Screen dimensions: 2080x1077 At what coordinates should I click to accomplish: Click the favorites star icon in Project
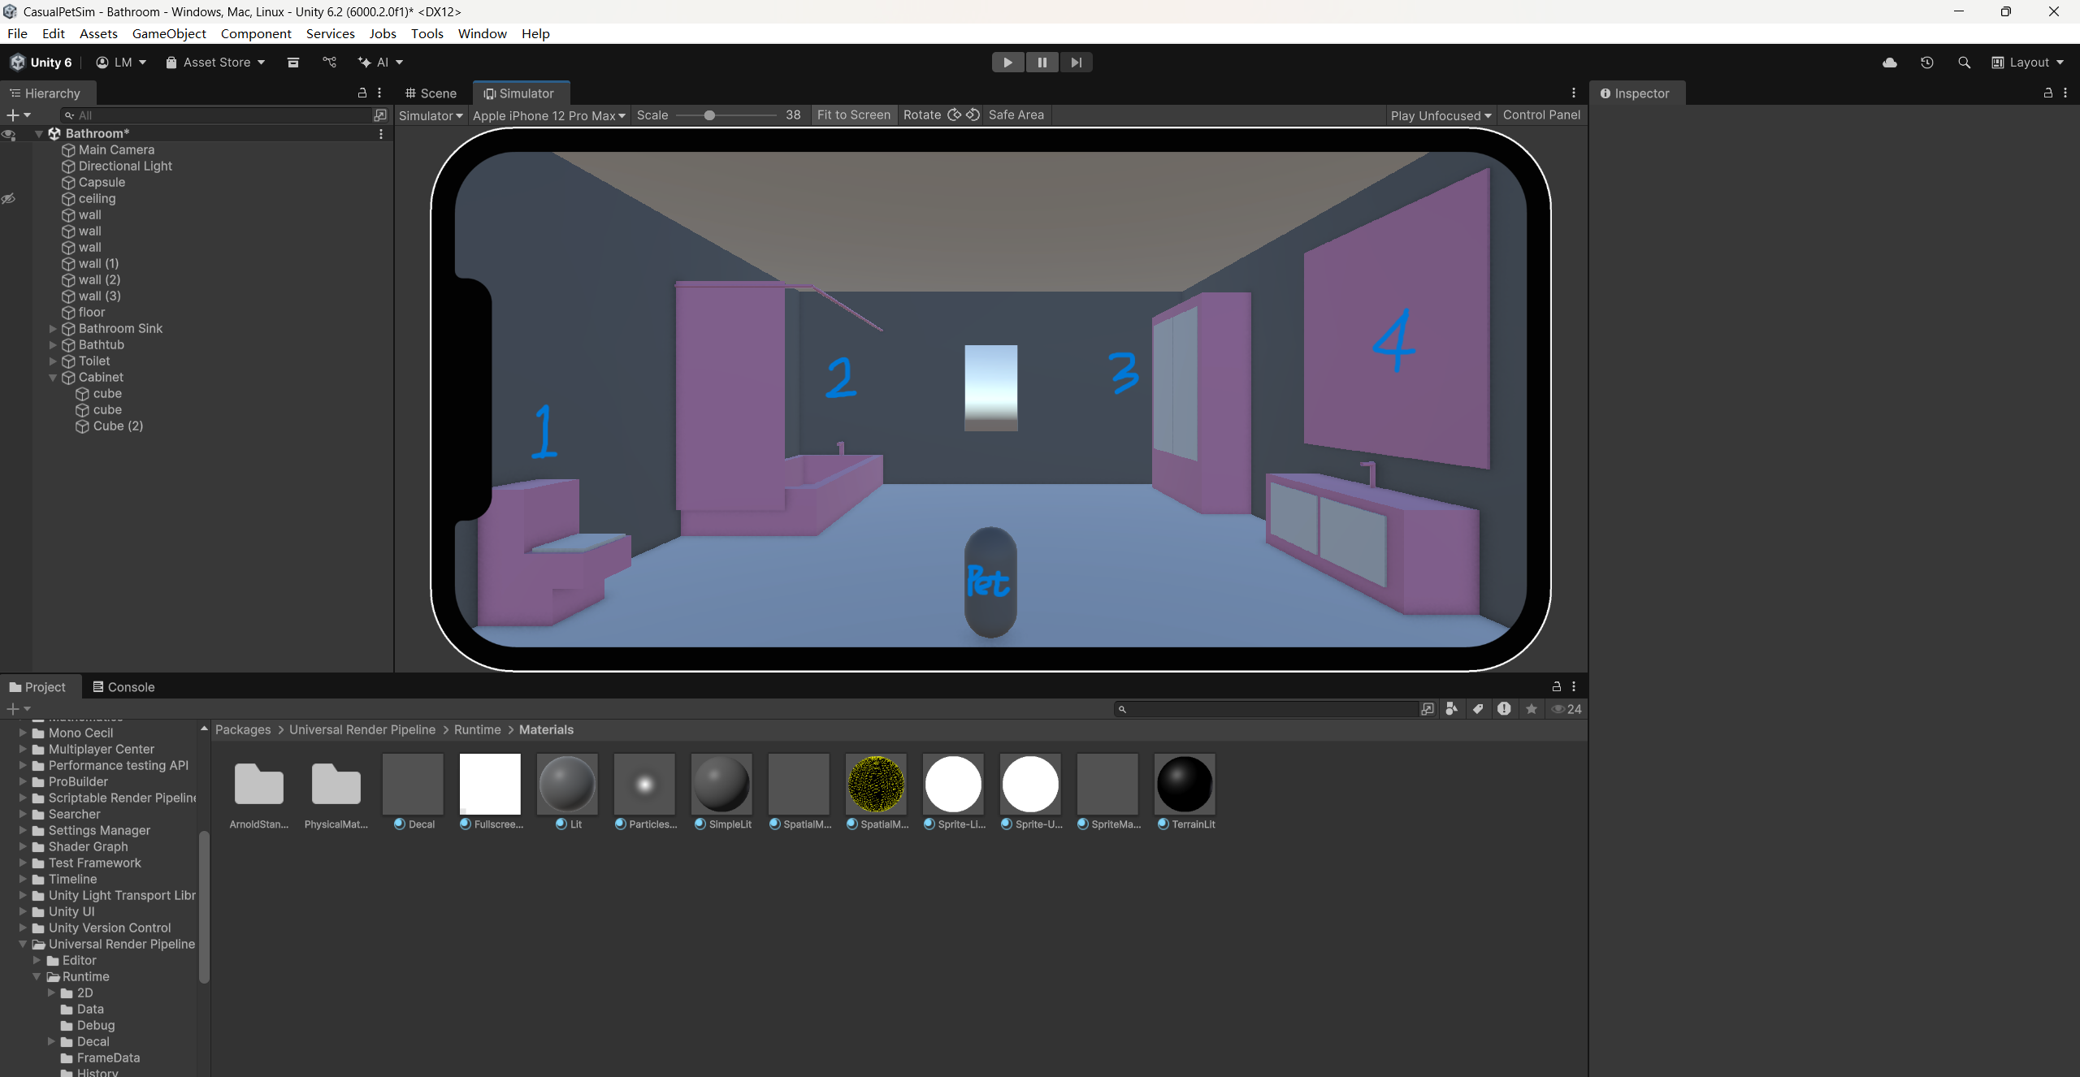point(1531,709)
